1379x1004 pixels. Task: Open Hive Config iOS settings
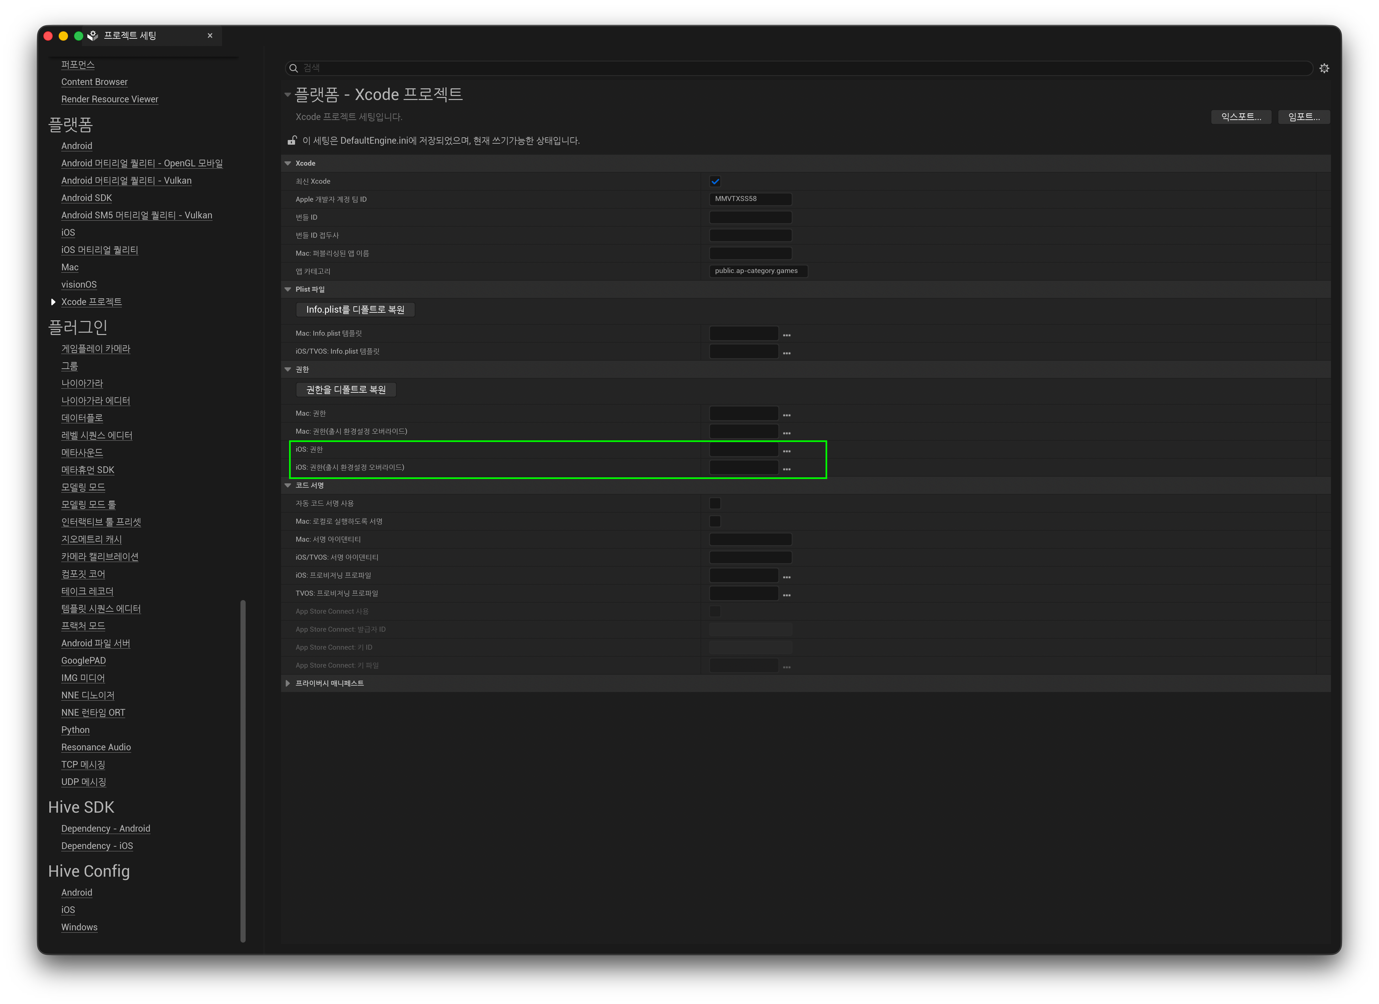pyautogui.click(x=68, y=910)
